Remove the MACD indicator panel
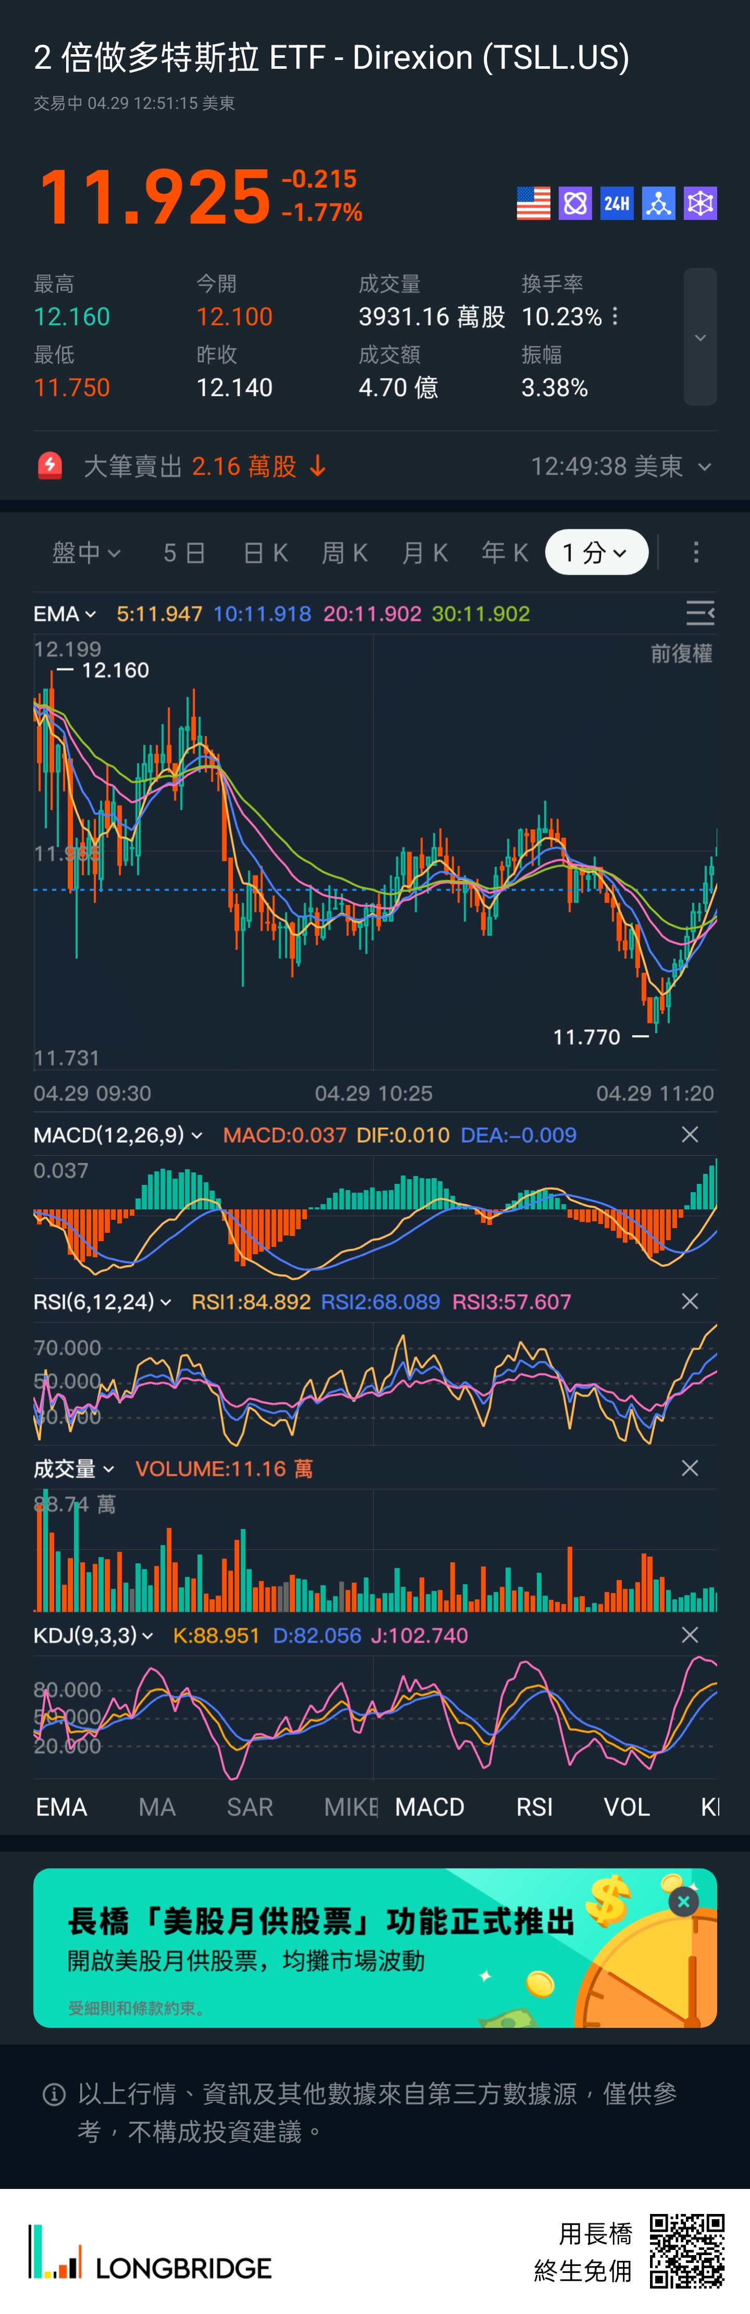 [689, 1134]
